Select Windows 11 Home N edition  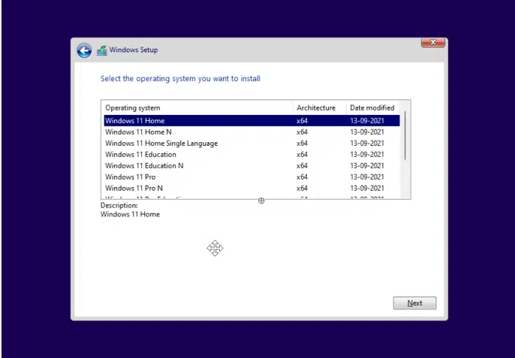[x=252, y=132]
